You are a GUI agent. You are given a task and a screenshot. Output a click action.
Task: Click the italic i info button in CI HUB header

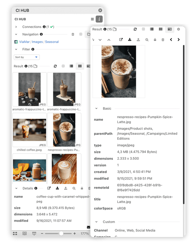pos(99,19)
